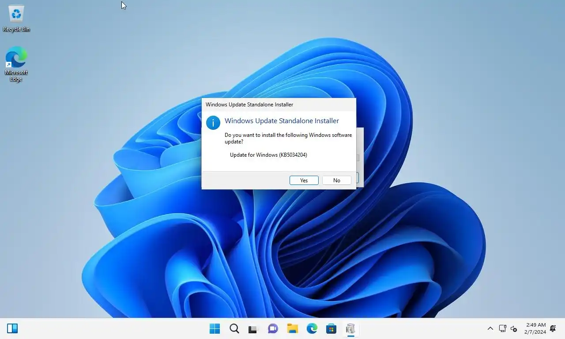Screen dimensions: 565x339
Task: Open the notification center bell icon
Action: tap(553, 328)
